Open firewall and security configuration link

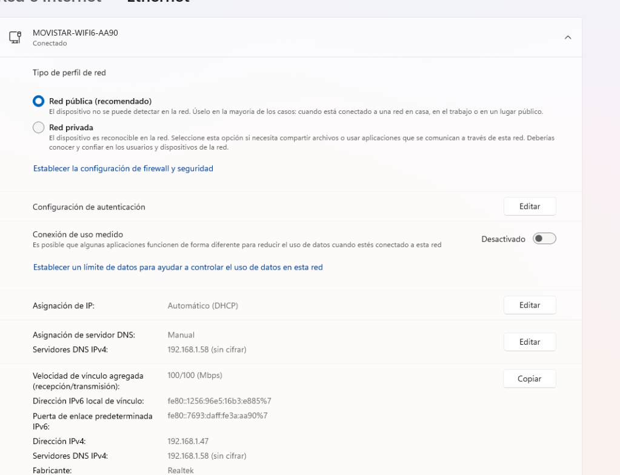pos(123,169)
